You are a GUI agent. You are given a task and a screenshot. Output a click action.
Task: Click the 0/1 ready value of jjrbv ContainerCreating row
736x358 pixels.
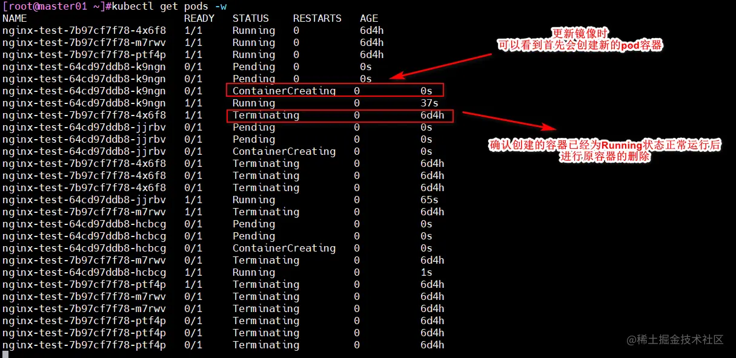click(x=193, y=151)
